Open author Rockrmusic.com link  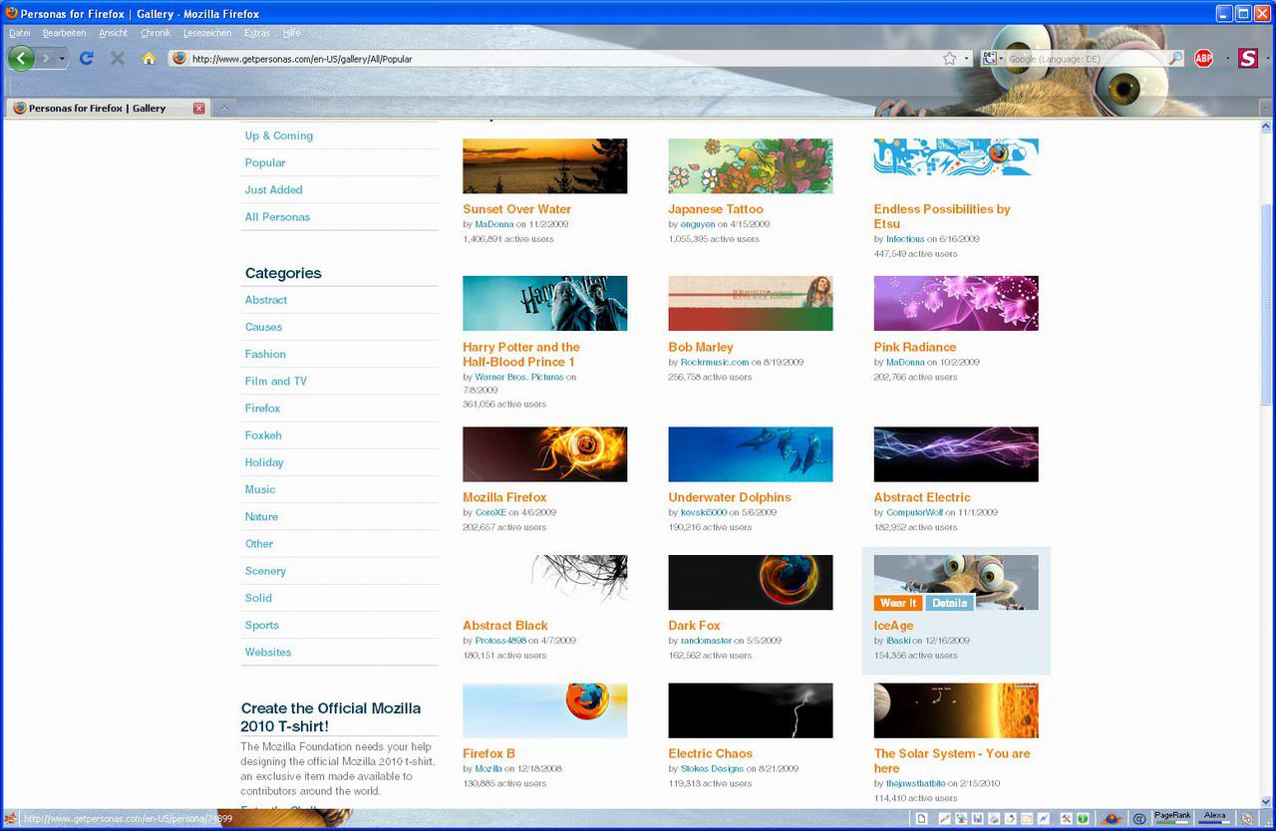[x=715, y=363]
